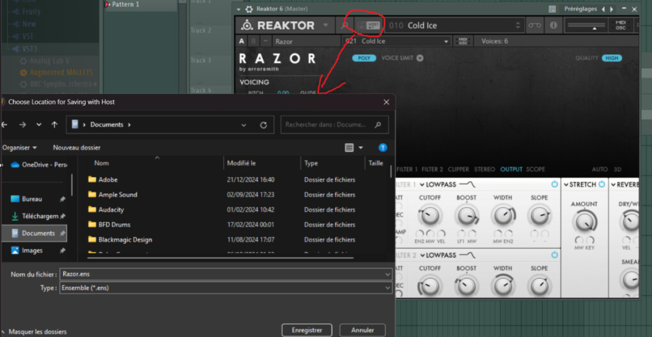The width and height of the screenshot is (652, 337).
Task: Open the Type Ensemble (*.ens) dropdown
Action: (x=226, y=288)
